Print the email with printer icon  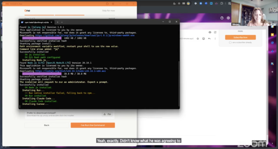[210, 32]
